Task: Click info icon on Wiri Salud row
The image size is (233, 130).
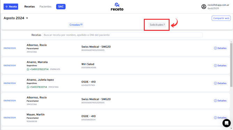Action: click(x=215, y=66)
